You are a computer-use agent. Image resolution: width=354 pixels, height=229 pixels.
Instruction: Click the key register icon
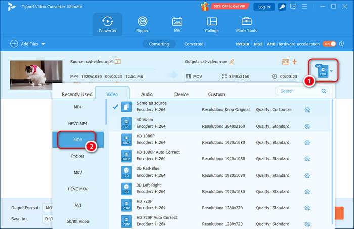tap(282, 7)
